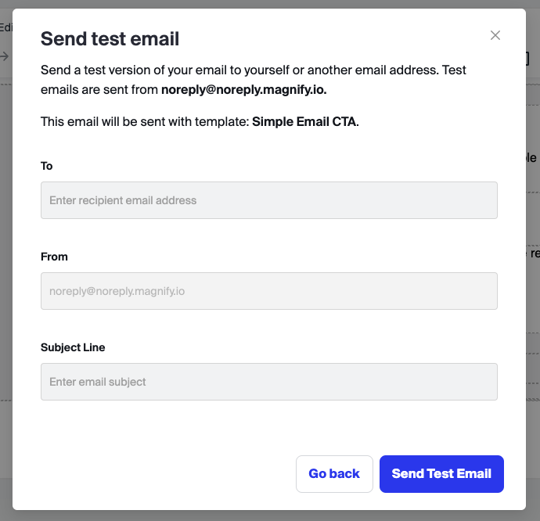Image resolution: width=540 pixels, height=521 pixels.
Task: Click the From address field
Action: pos(268,291)
